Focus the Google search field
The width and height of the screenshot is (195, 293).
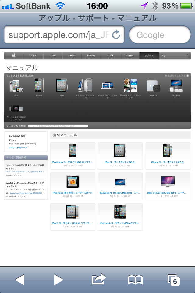160,34
